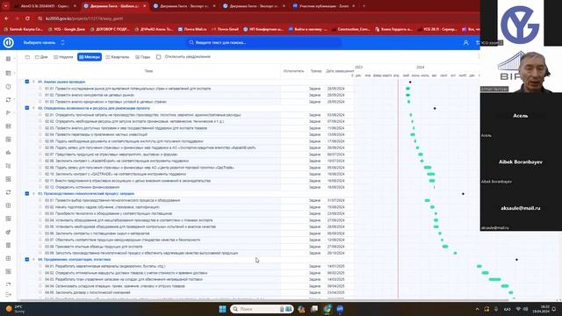Switch Gantt scale to Годы
Viewport: 562px width, 316px height.
tap(143, 57)
